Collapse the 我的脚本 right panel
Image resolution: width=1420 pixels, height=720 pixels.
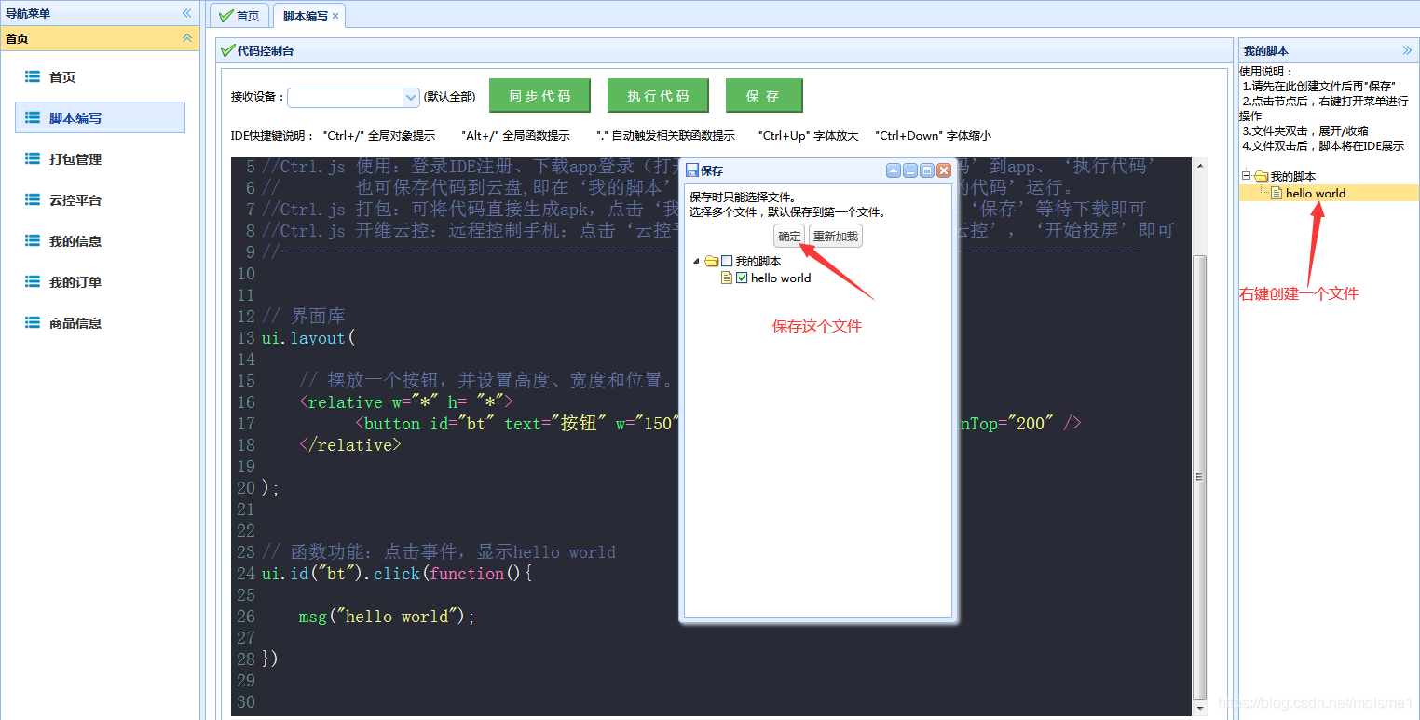1407,50
